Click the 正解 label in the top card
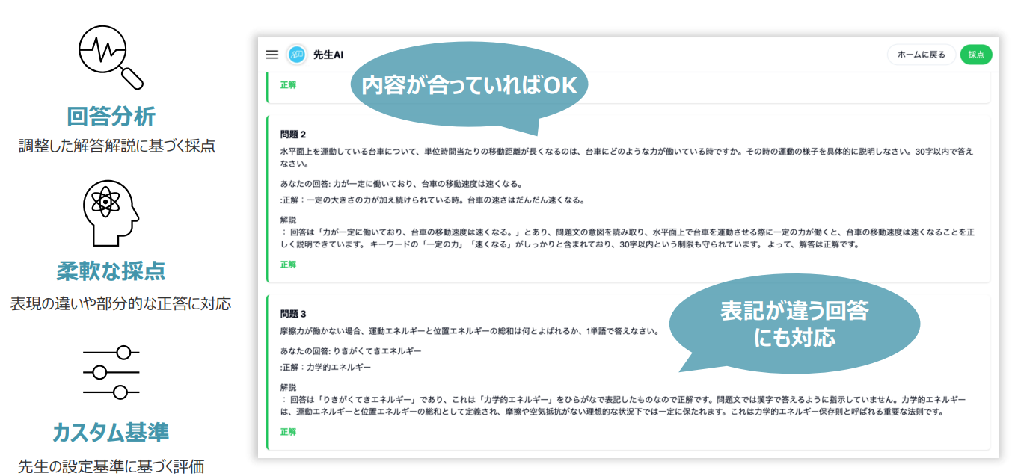The image size is (1015, 476). [x=288, y=85]
